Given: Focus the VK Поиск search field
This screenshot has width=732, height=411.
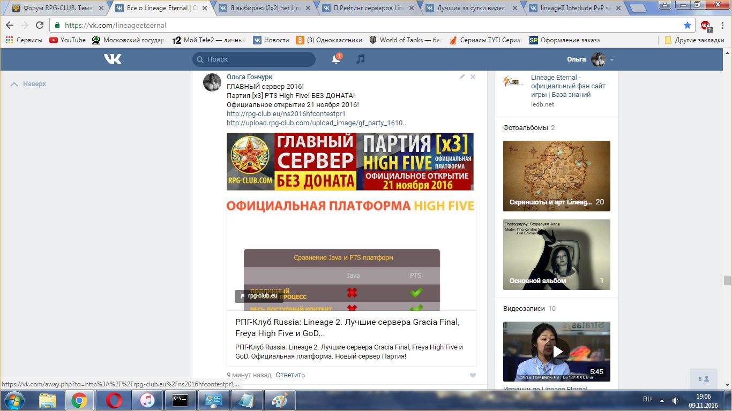Looking at the screenshot, I should [254, 59].
